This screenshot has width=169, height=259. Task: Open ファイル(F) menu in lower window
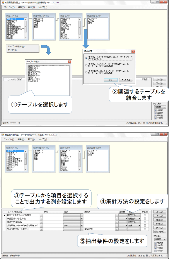(9, 139)
